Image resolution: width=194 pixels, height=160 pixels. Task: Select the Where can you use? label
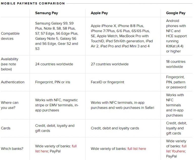click(x=10, y=105)
